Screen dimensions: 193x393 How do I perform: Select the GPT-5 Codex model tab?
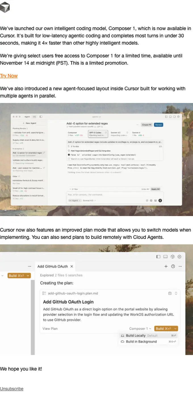98,134
